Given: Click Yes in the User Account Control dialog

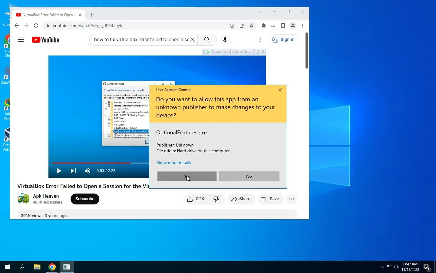Looking at the screenshot, I should point(187,176).
